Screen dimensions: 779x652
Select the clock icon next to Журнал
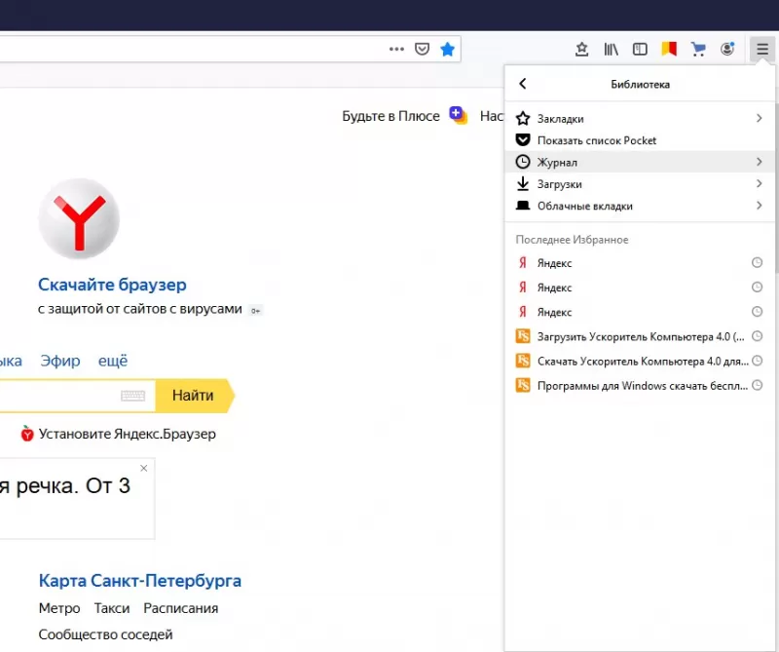coord(523,162)
